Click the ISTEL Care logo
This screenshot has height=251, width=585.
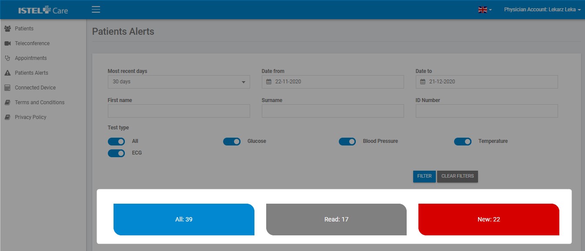tap(43, 10)
